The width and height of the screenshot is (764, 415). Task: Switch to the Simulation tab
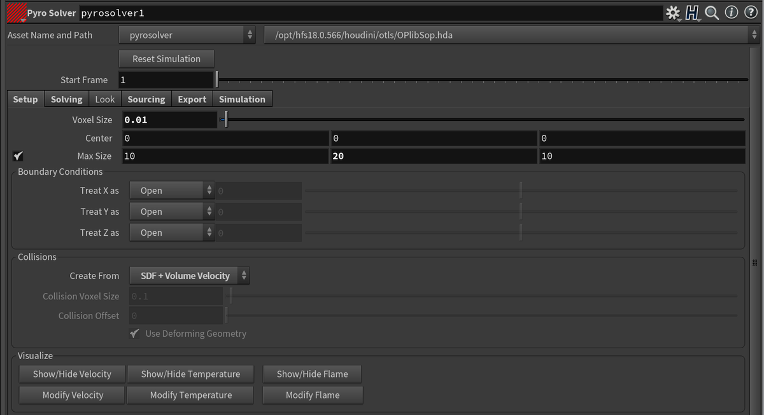click(x=242, y=99)
